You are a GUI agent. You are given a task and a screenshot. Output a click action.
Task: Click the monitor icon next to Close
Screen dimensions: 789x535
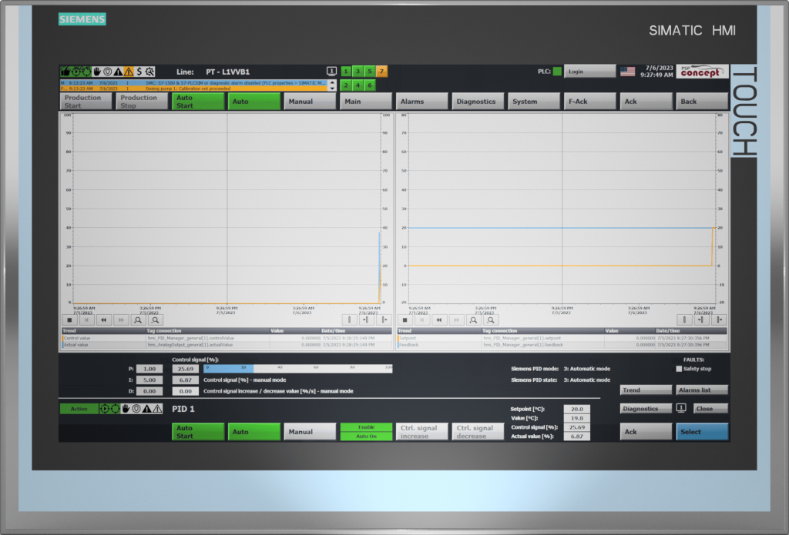pyautogui.click(x=681, y=408)
